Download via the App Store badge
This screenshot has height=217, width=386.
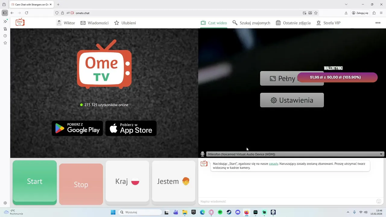[x=131, y=128]
